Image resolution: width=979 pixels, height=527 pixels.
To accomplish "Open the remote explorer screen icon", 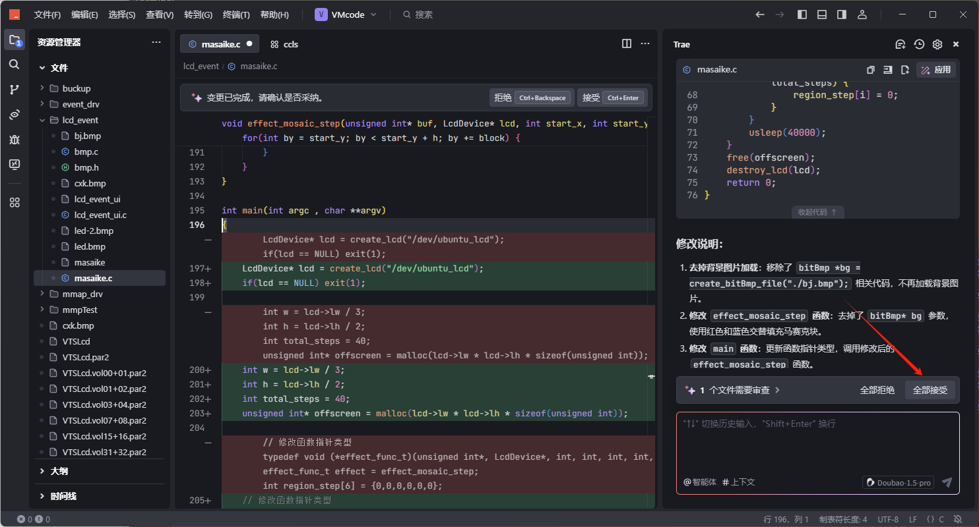I will point(15,164).
